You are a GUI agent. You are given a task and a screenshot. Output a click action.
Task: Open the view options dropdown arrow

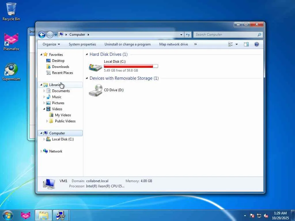coord(237,44)
